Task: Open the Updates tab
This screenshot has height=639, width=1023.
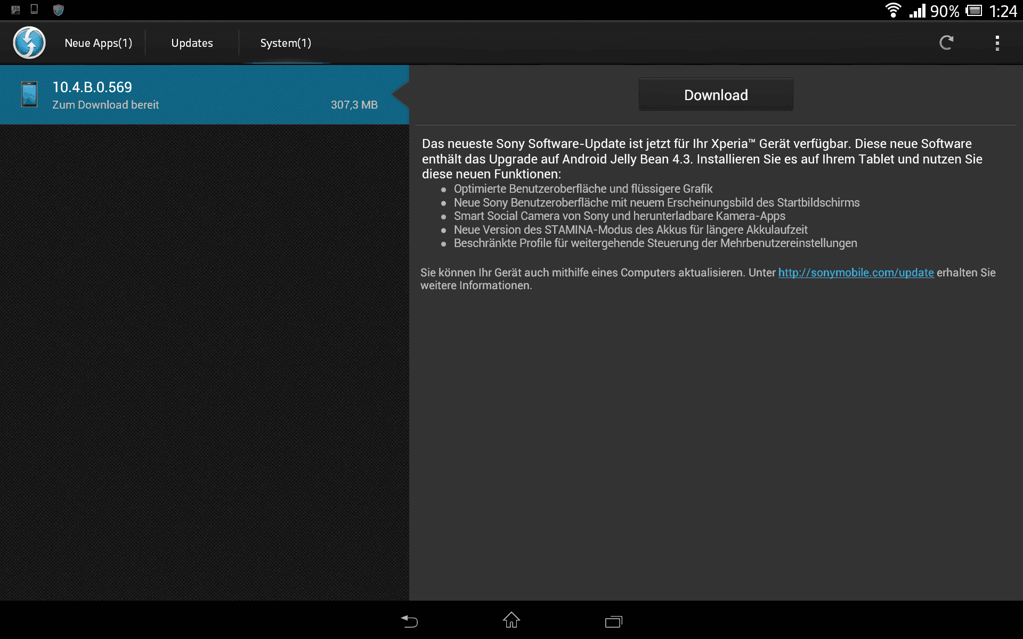Action: pyautogui.click(x=192, y=43)
